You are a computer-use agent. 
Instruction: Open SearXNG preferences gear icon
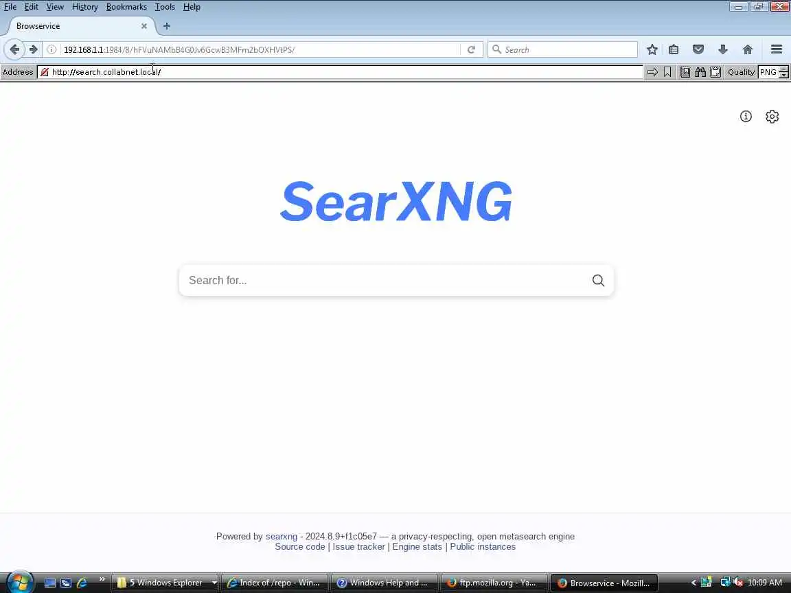coord(772,117)
